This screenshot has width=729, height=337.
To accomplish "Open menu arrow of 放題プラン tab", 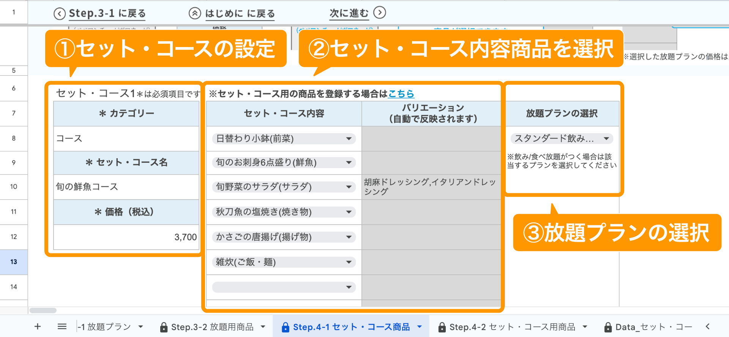I will point(140,327).
